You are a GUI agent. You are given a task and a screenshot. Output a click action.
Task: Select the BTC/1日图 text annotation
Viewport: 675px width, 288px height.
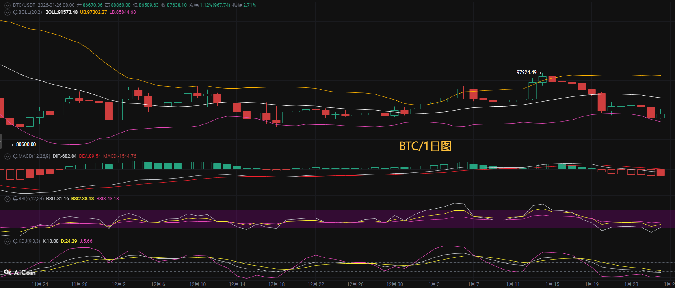pos(425,146)
